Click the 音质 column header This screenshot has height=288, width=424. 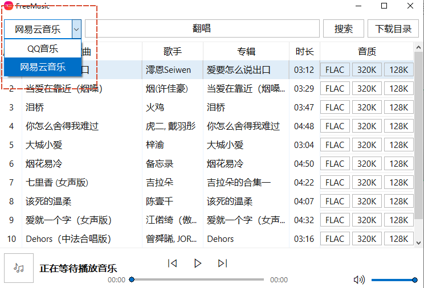366,51
